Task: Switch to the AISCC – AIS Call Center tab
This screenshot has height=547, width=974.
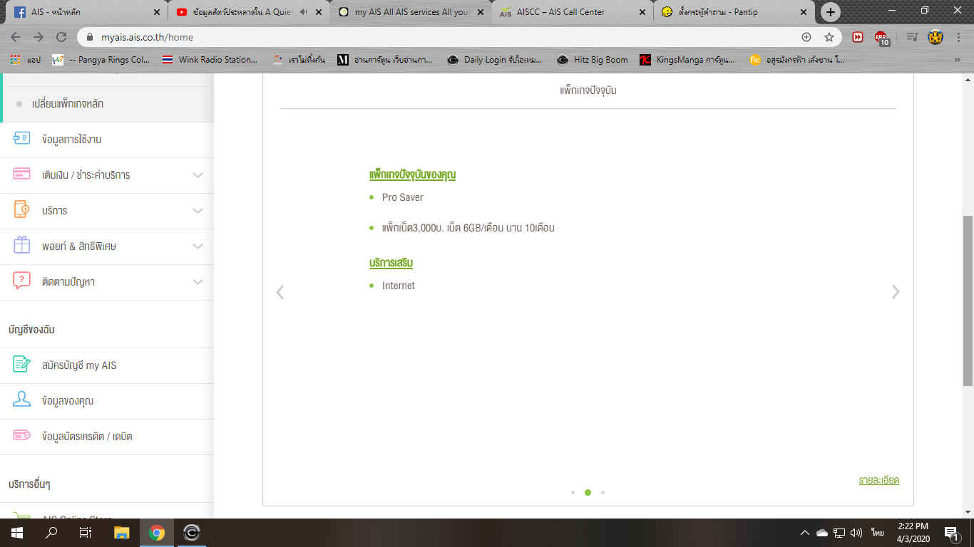Action: tap(573, 12)
